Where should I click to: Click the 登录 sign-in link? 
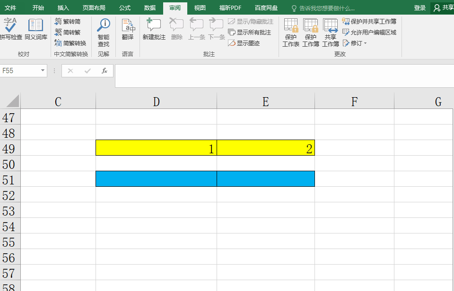click(419, 8)
